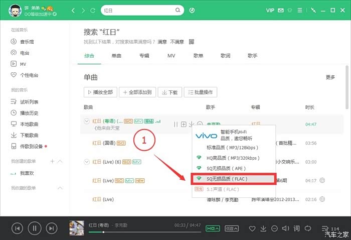351x240 pixels.
Task: Expand the 红日 (Live) (6) song group
Action: pyautogui.click(x=87, y=162)
